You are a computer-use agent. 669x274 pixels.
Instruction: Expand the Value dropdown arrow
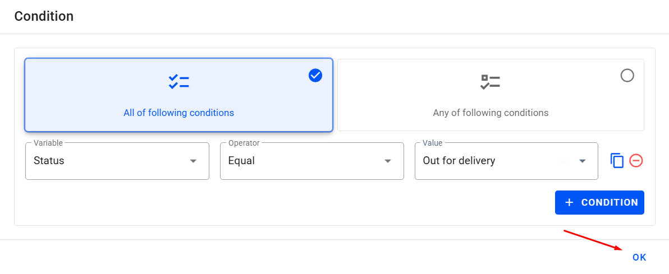point(582,161)
